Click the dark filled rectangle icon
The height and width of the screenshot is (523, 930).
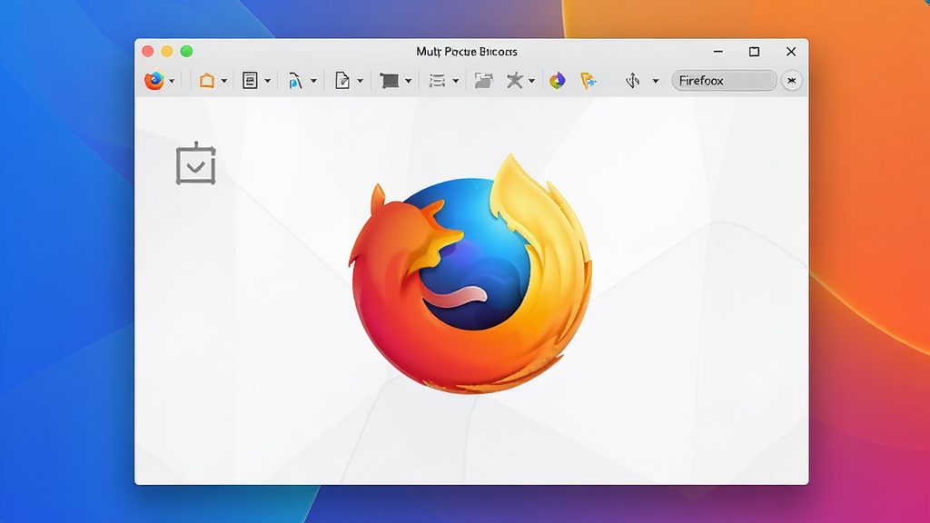[x=389, y=81]
